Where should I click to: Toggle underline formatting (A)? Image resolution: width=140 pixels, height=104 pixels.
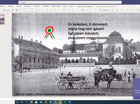click(55, 10)
